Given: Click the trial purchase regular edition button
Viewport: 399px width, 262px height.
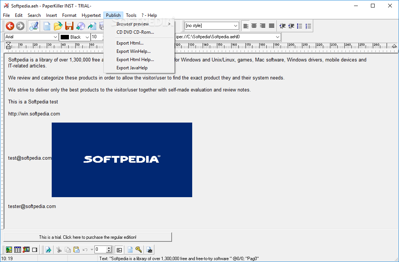Looking at the screenshot, I should click(x=88, y=237).
